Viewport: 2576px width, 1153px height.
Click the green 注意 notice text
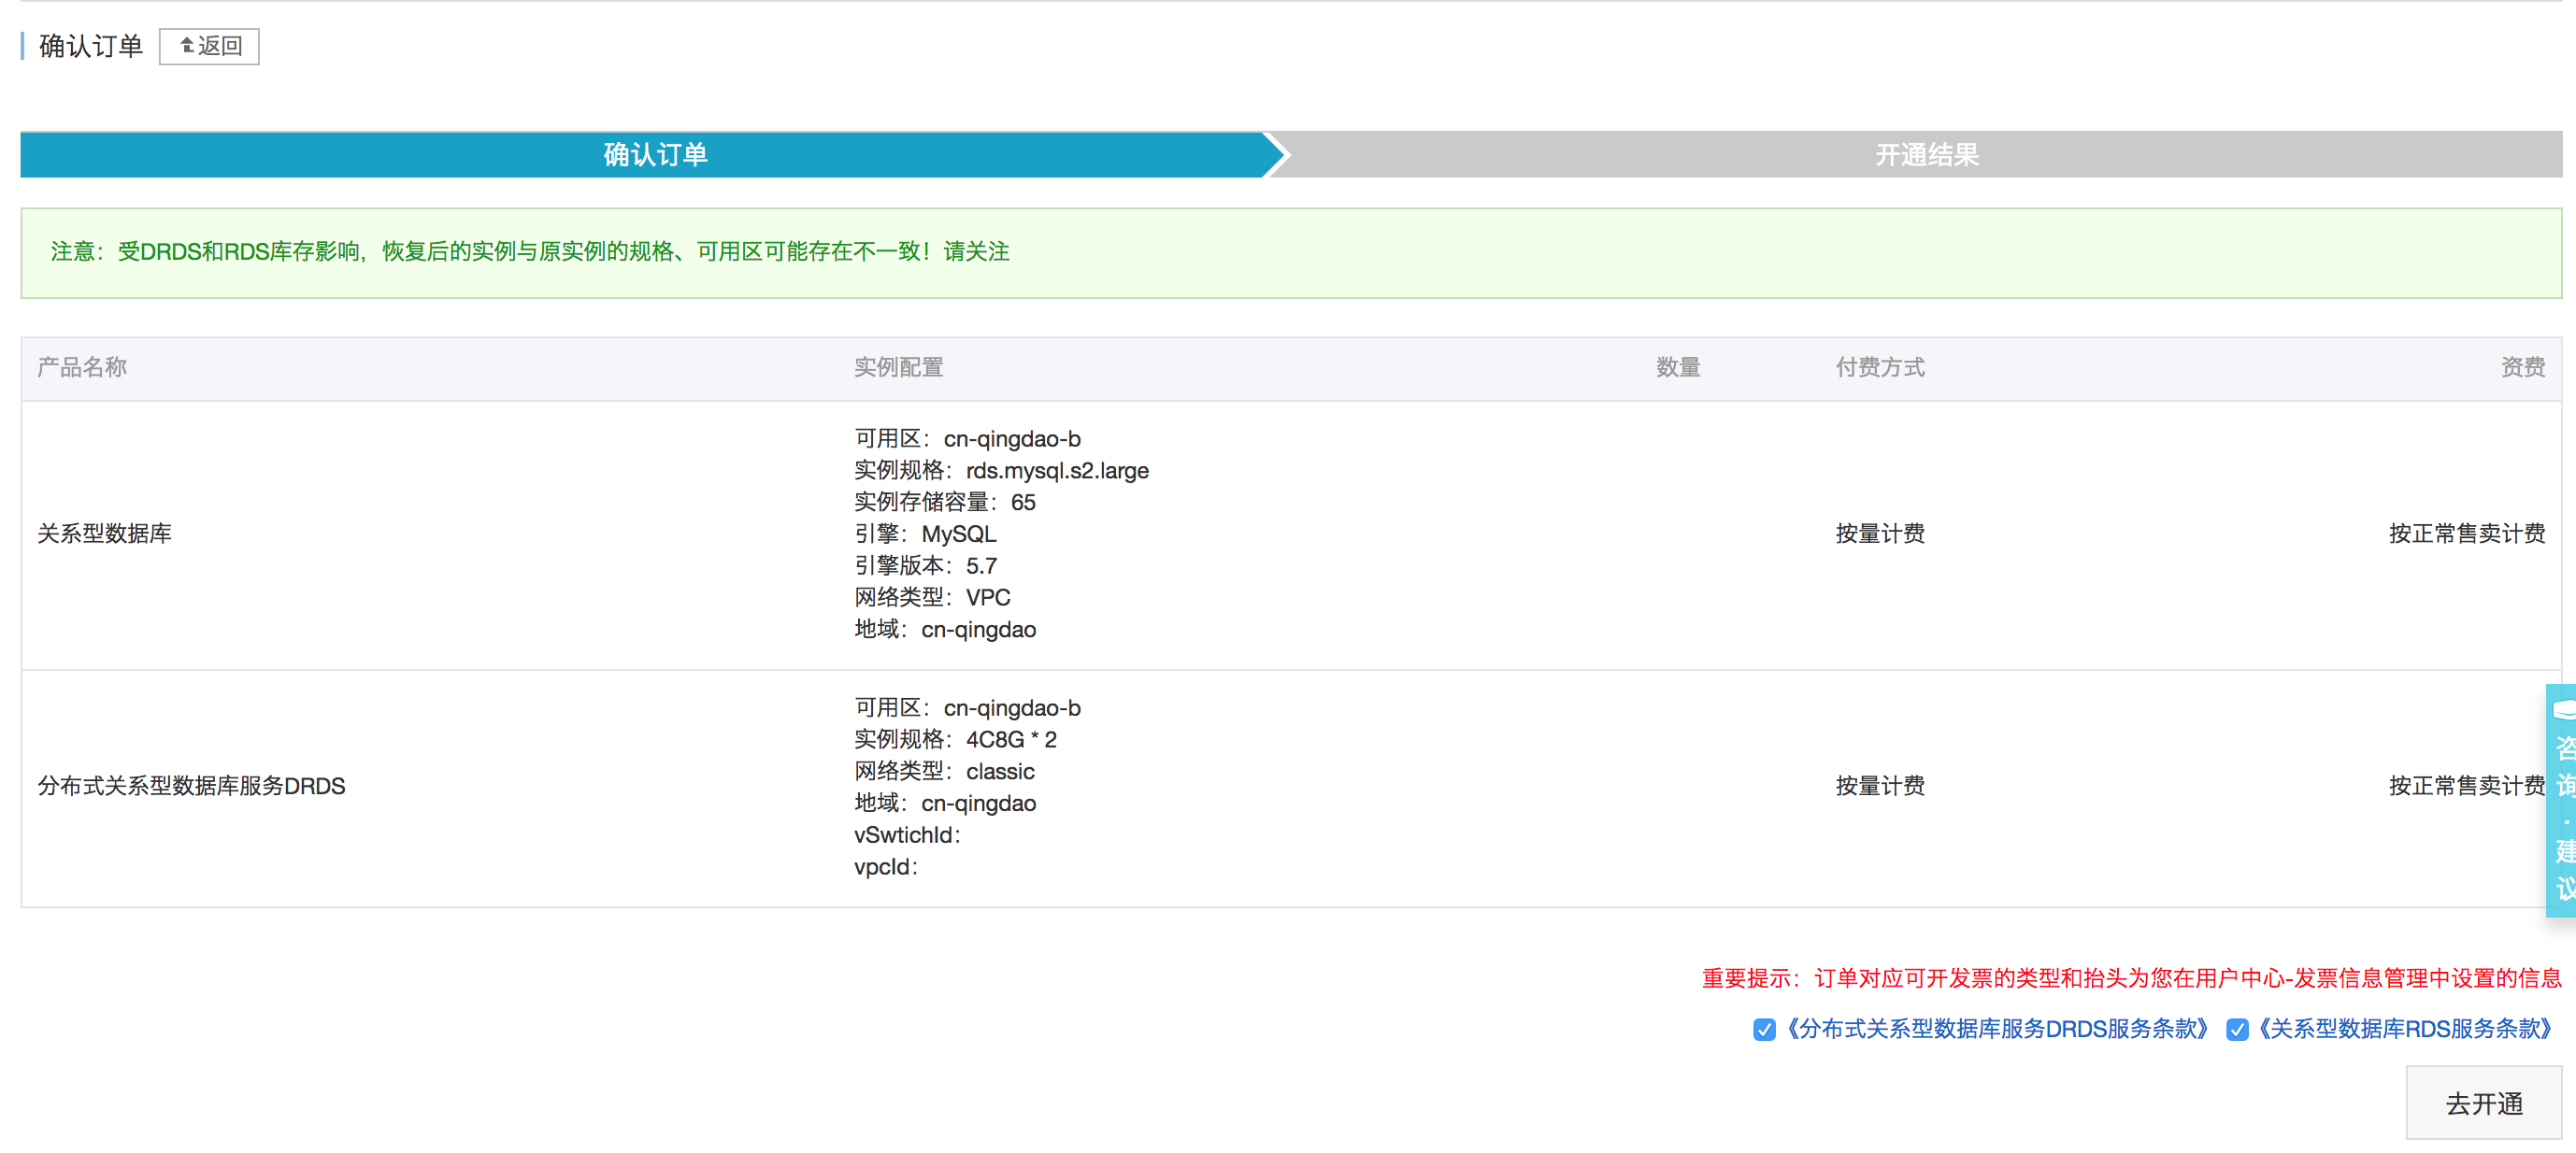click(530, 252)
